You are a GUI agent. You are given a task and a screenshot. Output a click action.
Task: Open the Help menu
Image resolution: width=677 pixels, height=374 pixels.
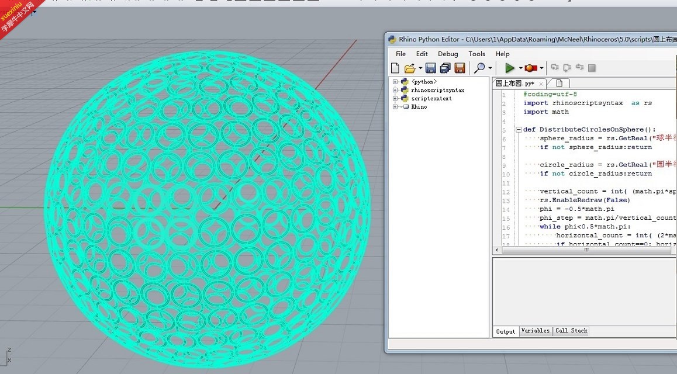[x=503, y=54]
